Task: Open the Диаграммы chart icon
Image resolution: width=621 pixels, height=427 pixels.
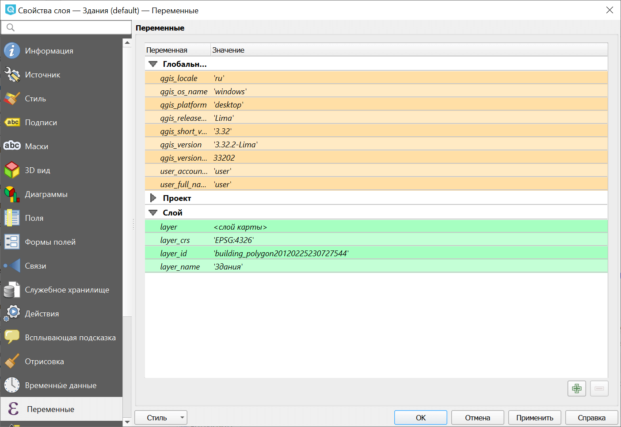Action: tap(11, 194)
